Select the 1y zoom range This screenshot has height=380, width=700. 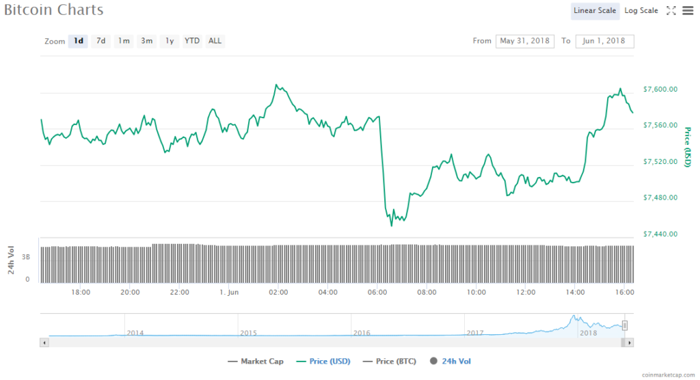coord(170,41)
